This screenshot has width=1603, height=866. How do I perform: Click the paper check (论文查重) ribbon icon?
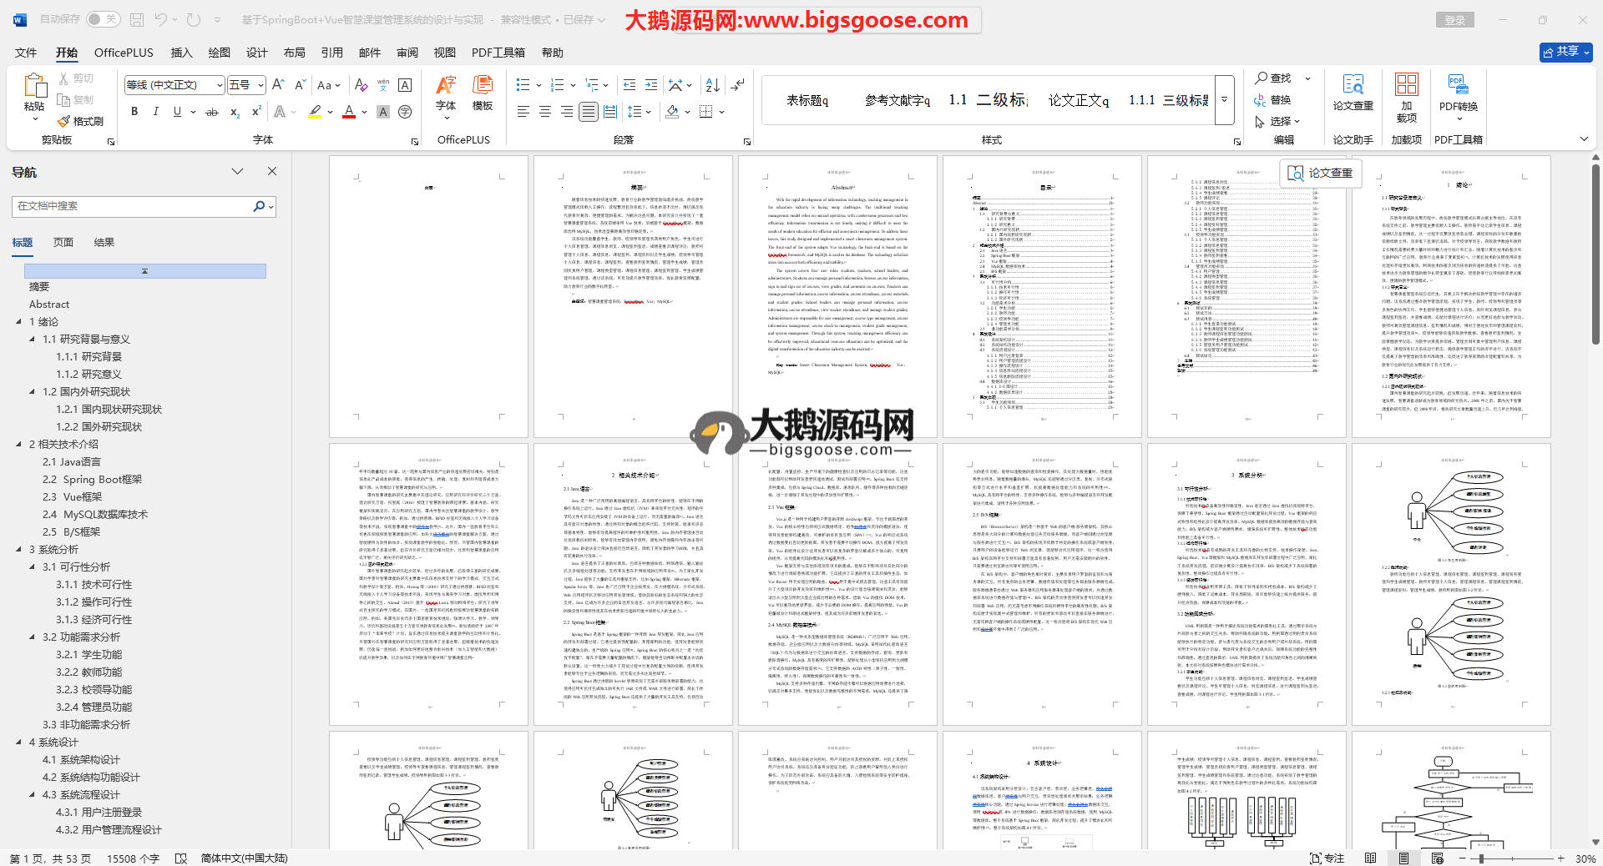click(1353, 93)
